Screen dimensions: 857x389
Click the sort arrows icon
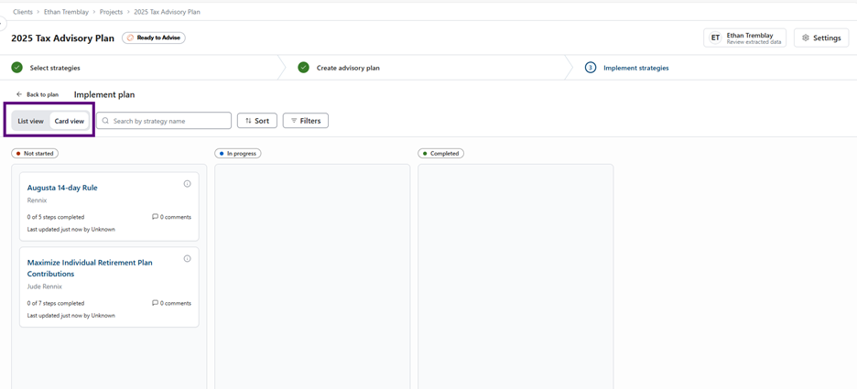248,121
